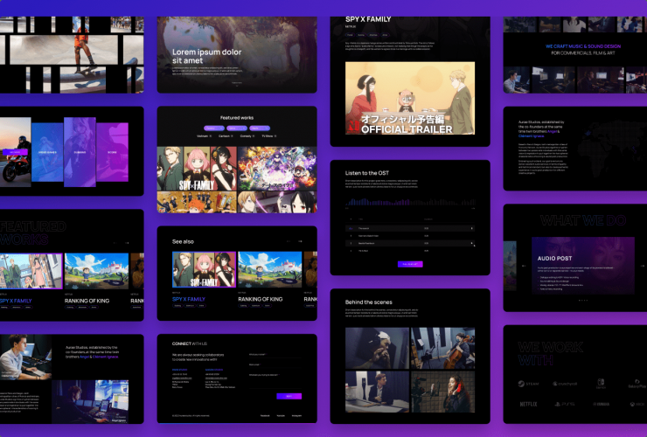
Task: Click the purple button below the OST track list
Action: pos(410,264)
